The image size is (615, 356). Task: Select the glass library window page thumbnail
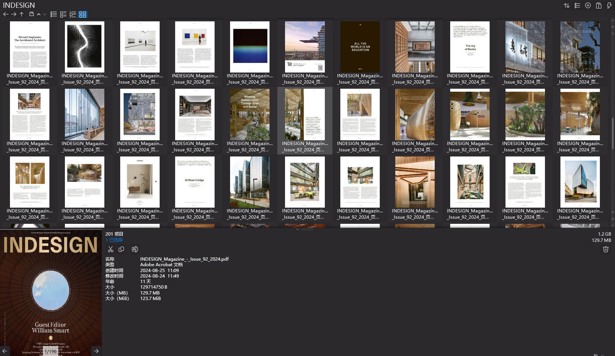coord(84,114)
